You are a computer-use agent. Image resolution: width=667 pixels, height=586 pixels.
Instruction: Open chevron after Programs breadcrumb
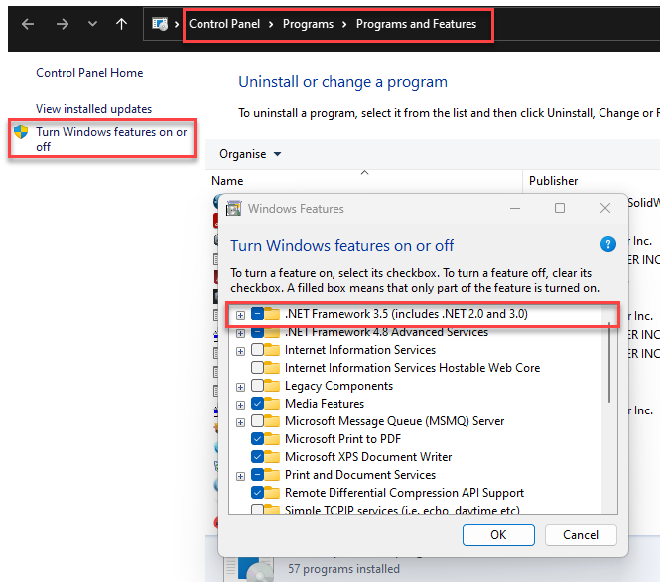[x=344, y=24]
